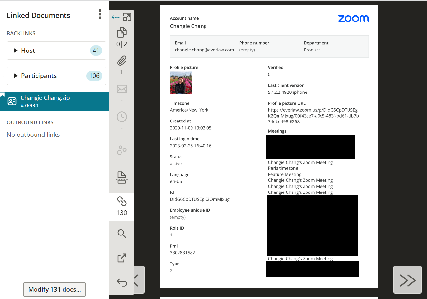Click the OUTBOUND LINKS section heading
This screenshot has height=299, width=427.
[x=30, y=122]
